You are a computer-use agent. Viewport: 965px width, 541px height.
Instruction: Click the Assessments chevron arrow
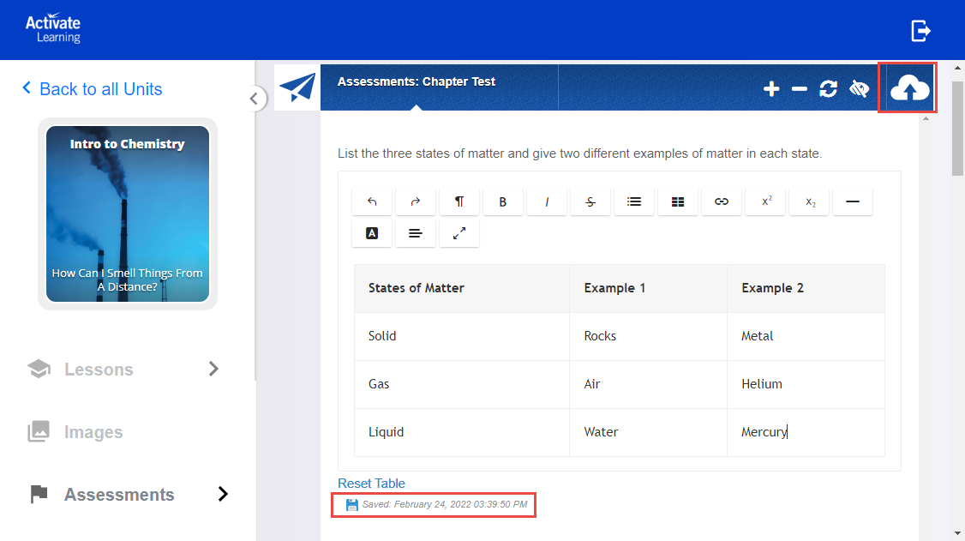[x=223, y=494]
